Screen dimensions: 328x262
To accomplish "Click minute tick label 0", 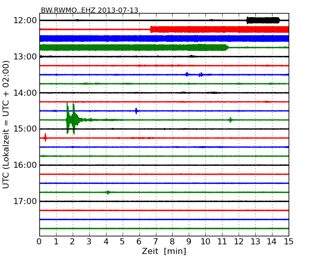I will [x=39, y=242].
